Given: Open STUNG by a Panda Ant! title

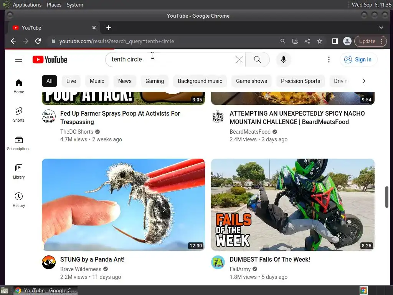Looking at the screenshot, I should coord(92,259).
